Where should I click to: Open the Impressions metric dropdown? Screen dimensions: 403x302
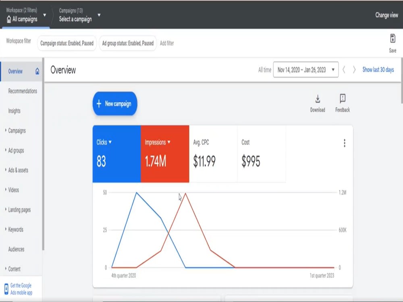pos(169,142)
